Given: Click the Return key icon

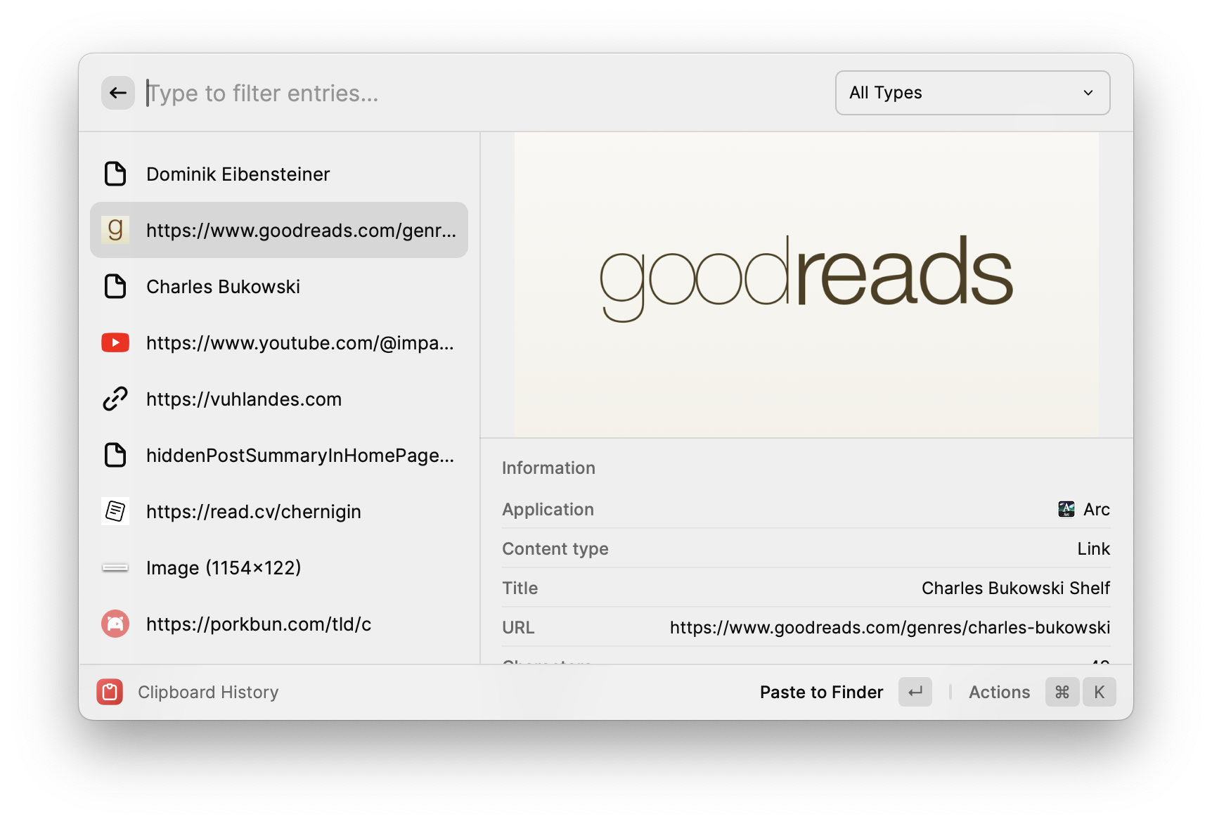Looking at the screenshot, I should (x=915, y=692).
